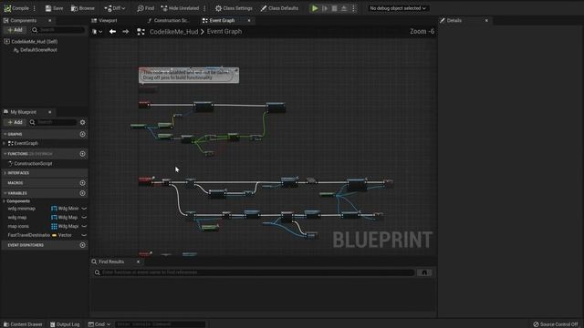Viewport: 584px width, 328px height.
Task: Toggle visibility of map icons variable
Action: coord(84,227)
